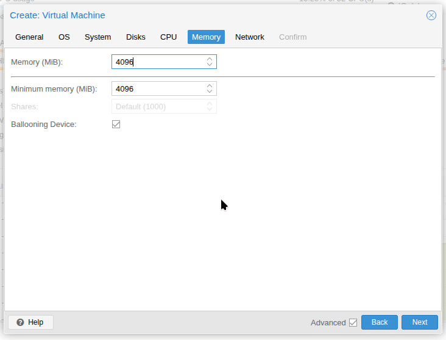The height and width of the screenshot is (340, 446).
Task: Click the Minimum memory (MiB) field
Action: (x=158, y=89)
